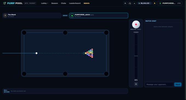Reset the English spin
This screenshot has height=100, width=186.
[139, 29]
